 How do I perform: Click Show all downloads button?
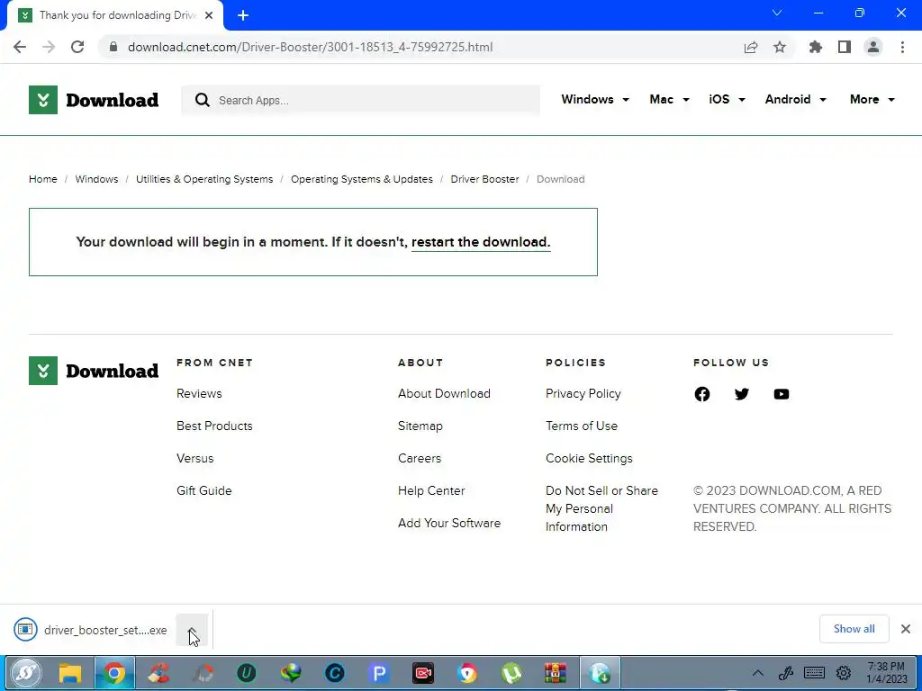click(x=854, y=629)
